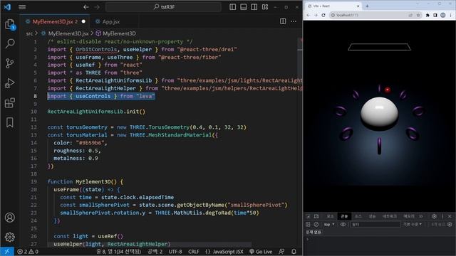Switch to DevTools Console tab
456x256 pixels.
pyautogui.click(x=344, y=216)
